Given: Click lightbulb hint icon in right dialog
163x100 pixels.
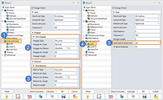Looking at the screenshot, I should (x=88, y=96).
